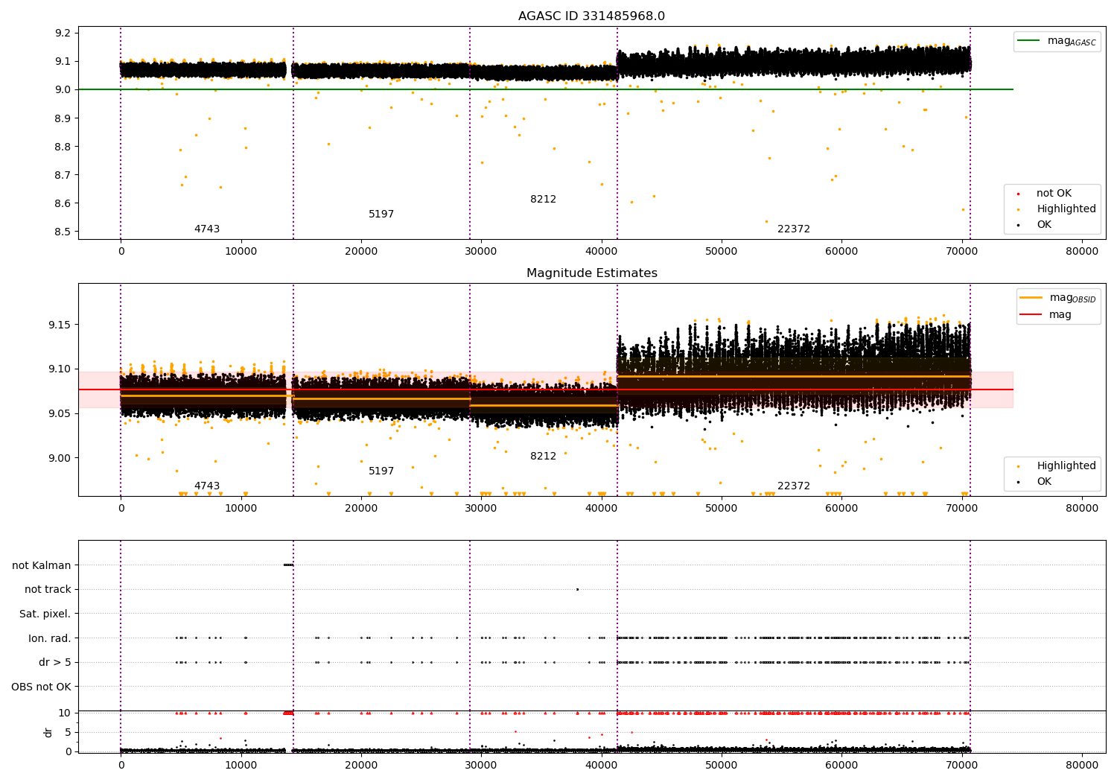Click the '8.9' y-axis tick label

click(x=63, y=118)
